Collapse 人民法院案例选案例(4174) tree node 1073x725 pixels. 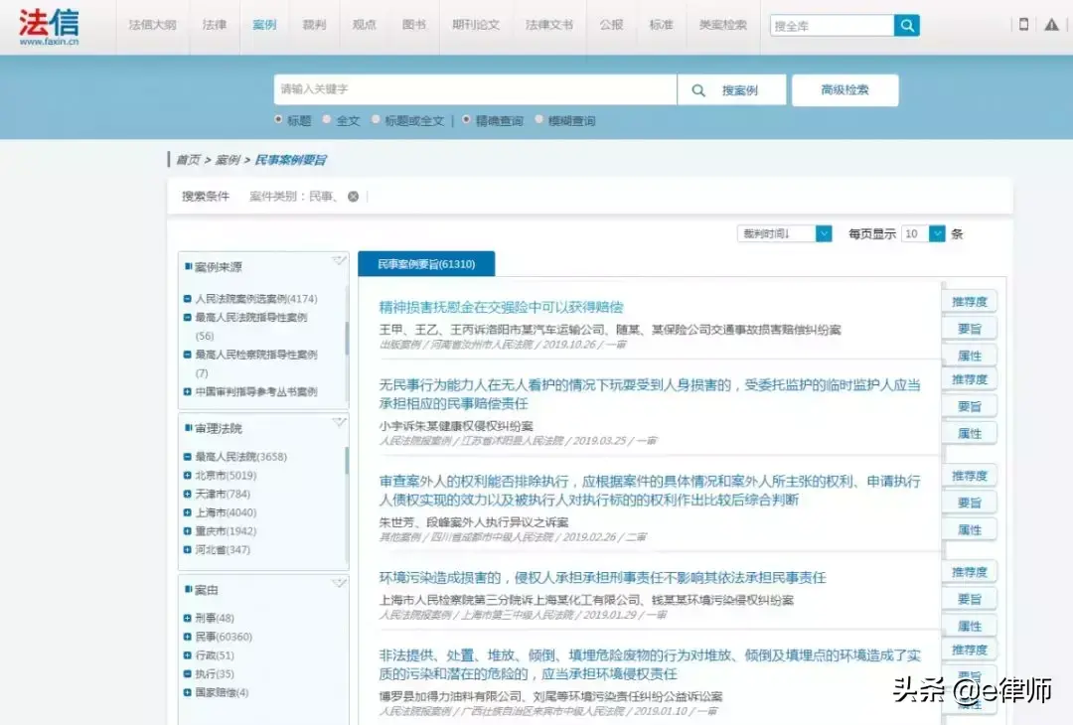188,299
